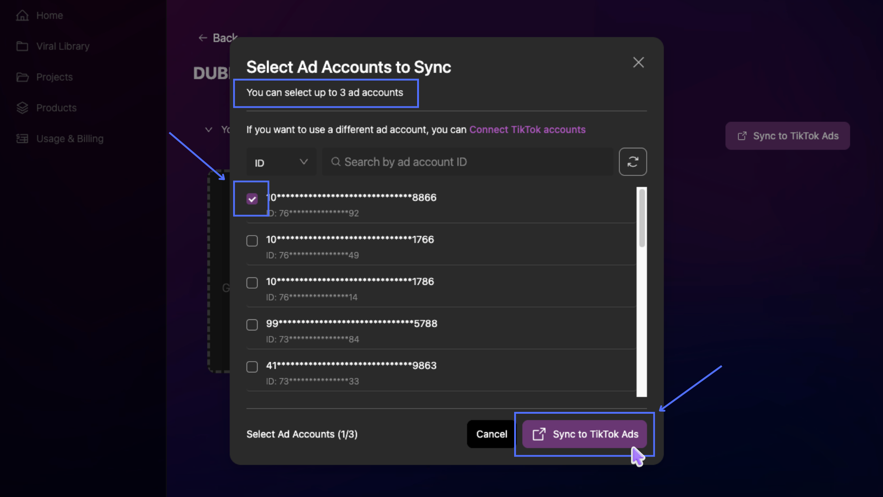Image resolution: width=883 pixels, height=497 pixels.
Task: Click the Usage & Billing icon
Action: 22,139
